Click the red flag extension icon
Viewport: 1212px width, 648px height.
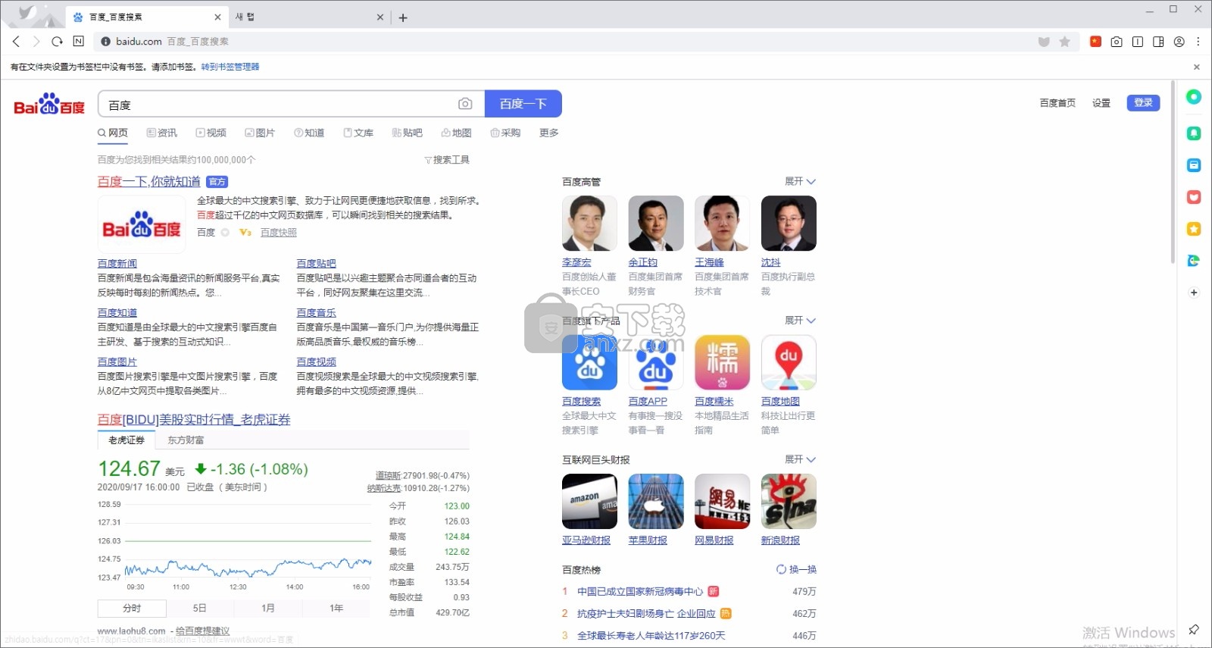coord(1095,42)
